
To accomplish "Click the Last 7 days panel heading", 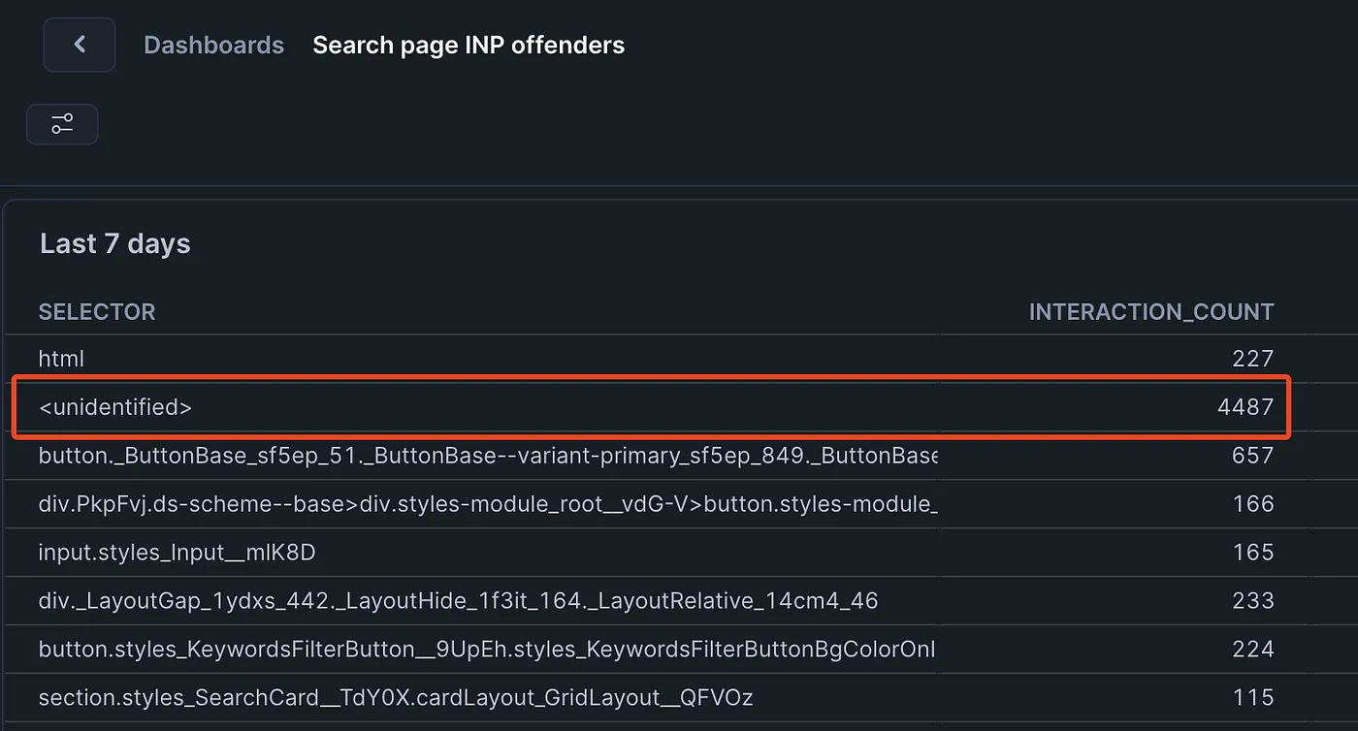I will point(114,243).
